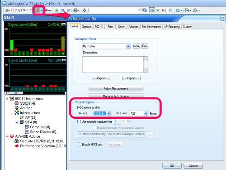Viewport: 226px width, 170px height.
Task: Click the SSID (14) tree item
Action: (x=28, y=103)
